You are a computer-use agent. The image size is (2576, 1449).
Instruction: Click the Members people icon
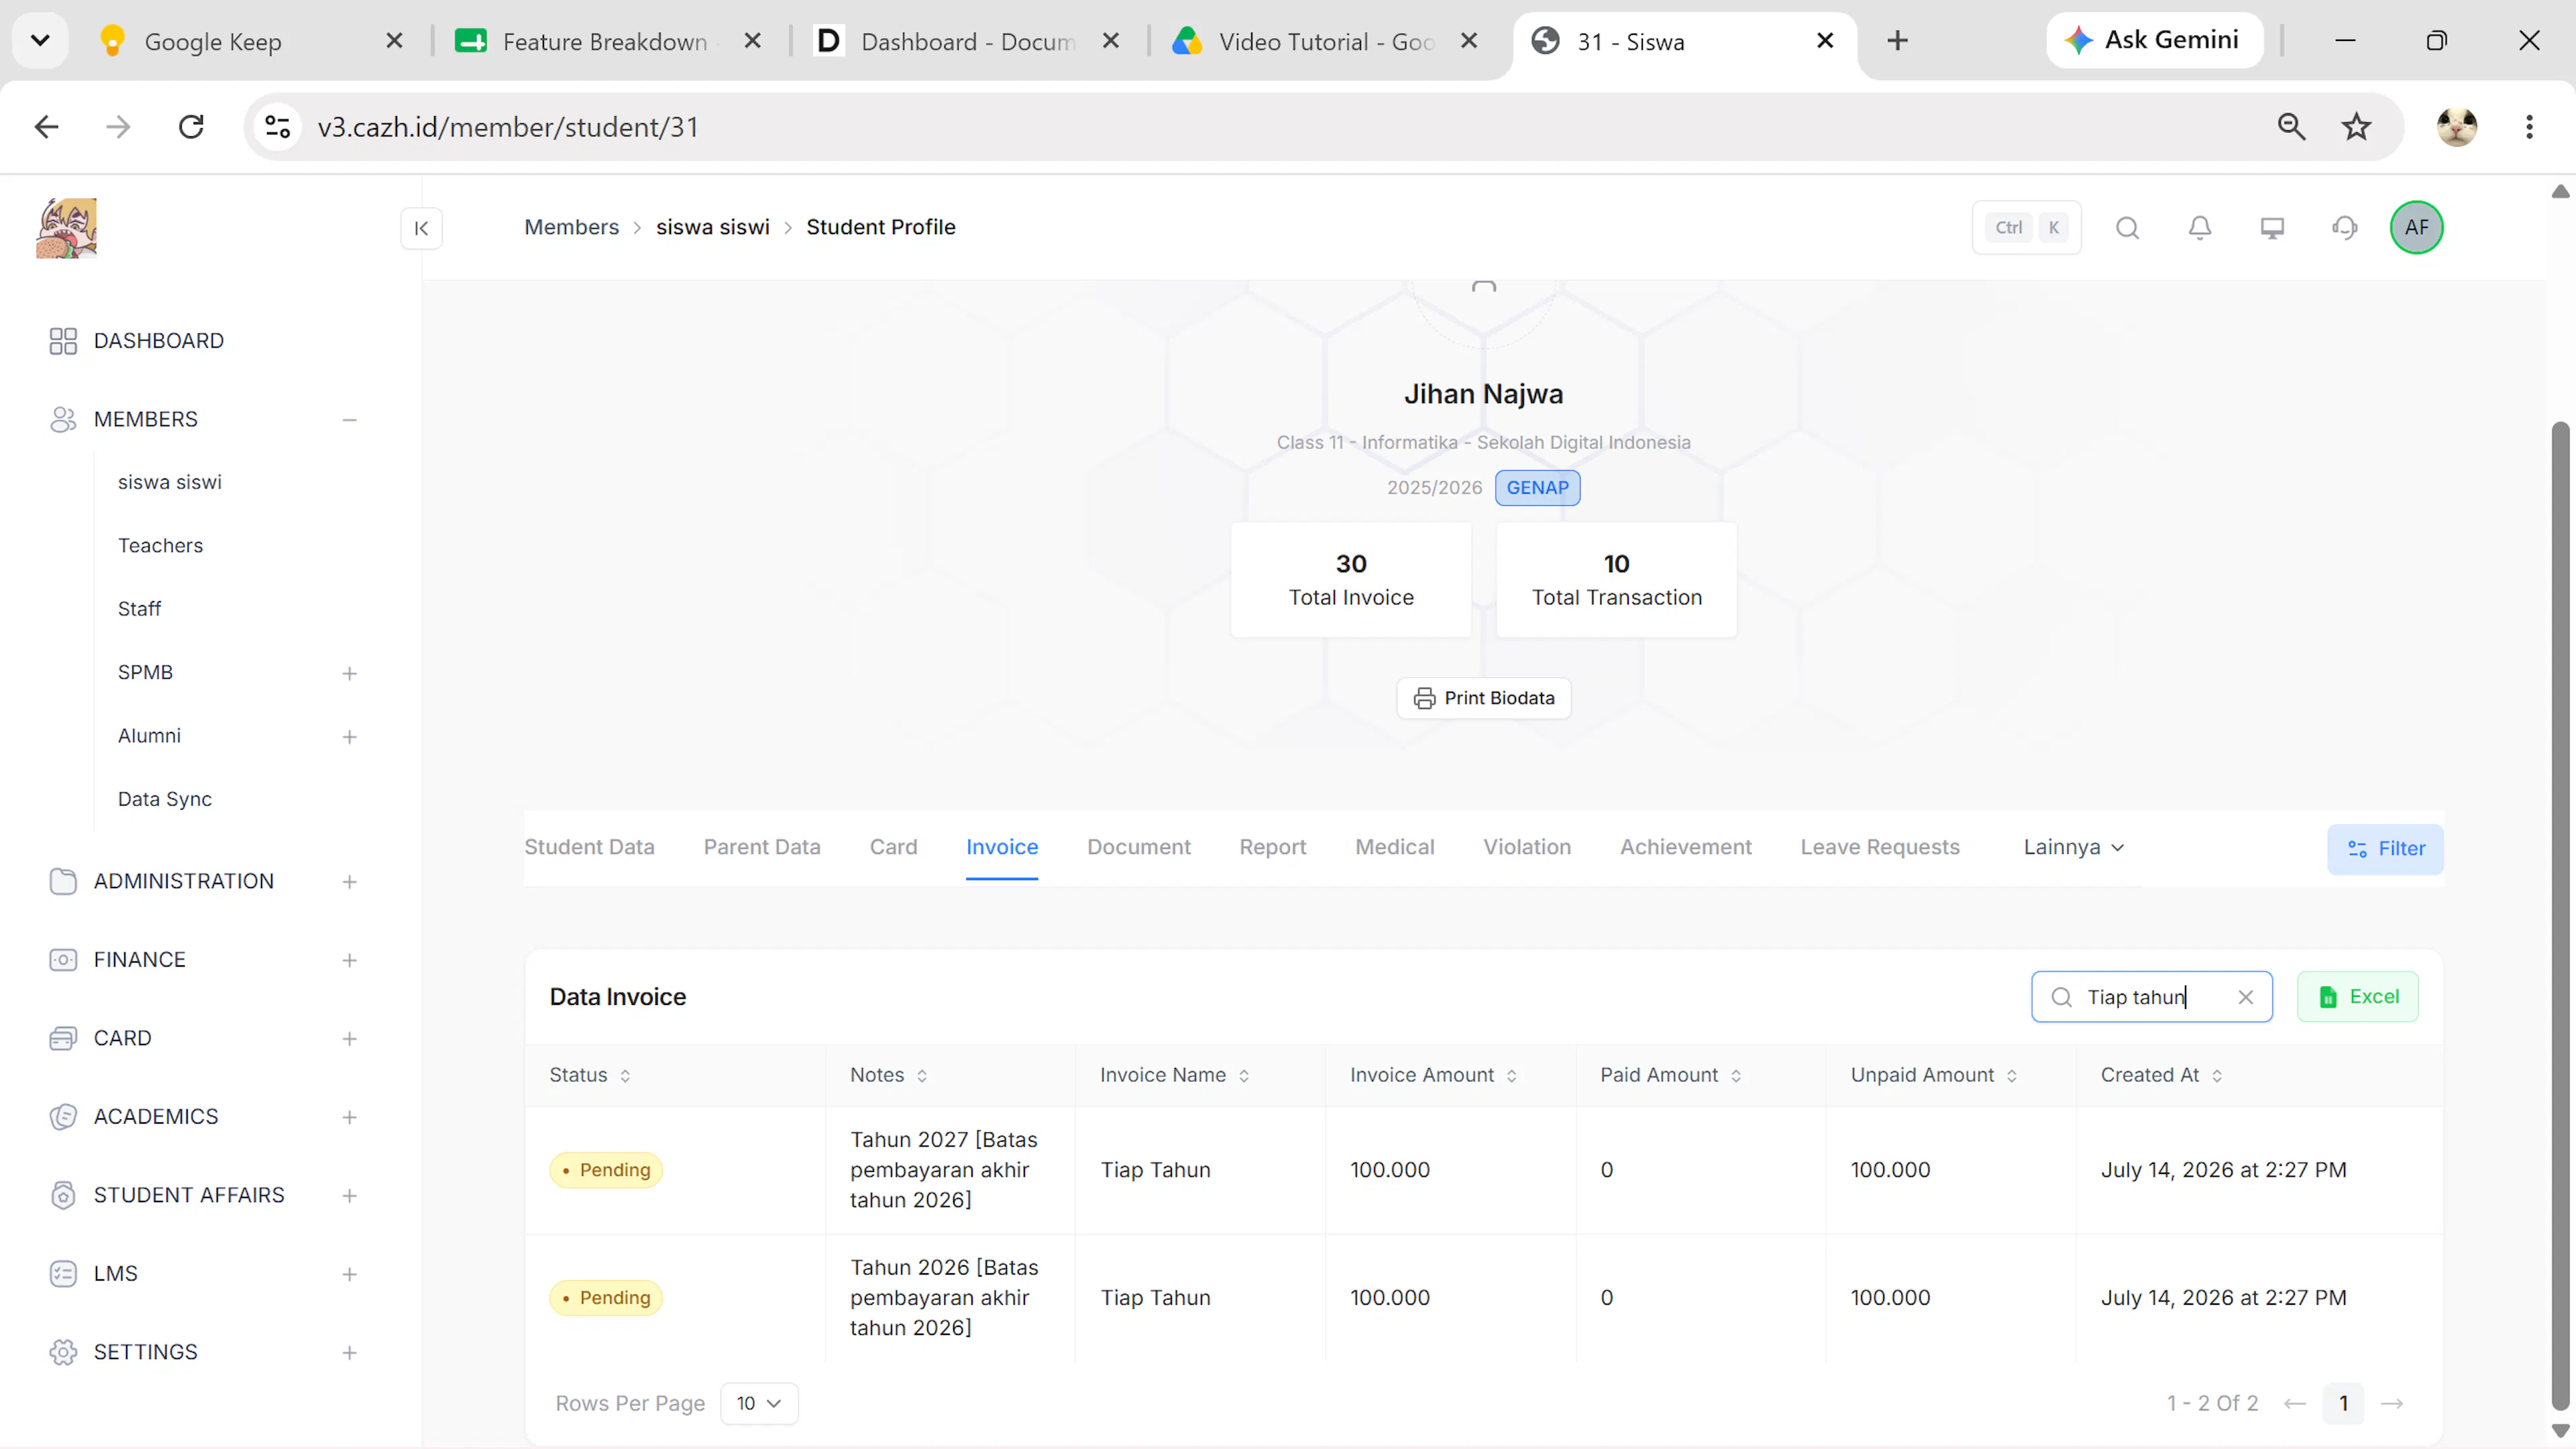pos(63,420)
